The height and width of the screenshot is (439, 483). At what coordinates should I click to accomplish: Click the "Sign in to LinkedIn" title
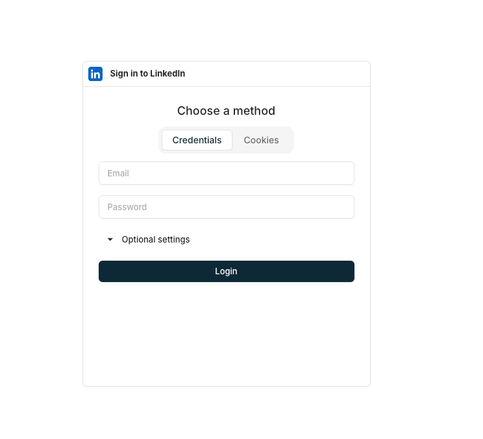(x=147, y=73)
